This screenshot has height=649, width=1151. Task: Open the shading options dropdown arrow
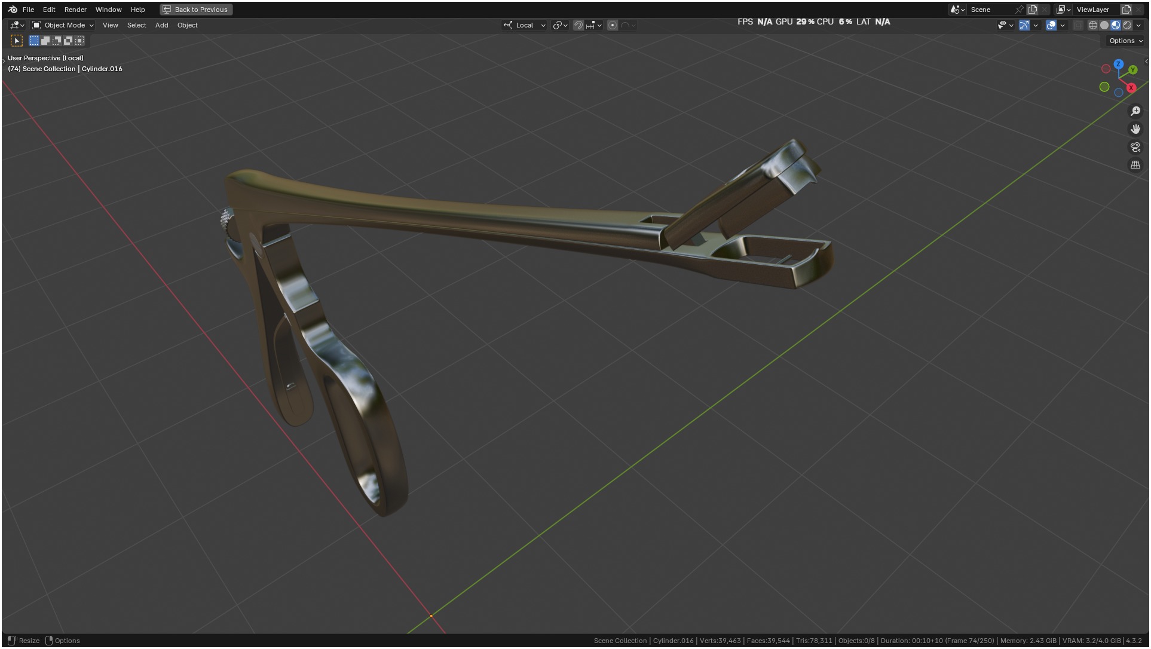click(1138, 25)
